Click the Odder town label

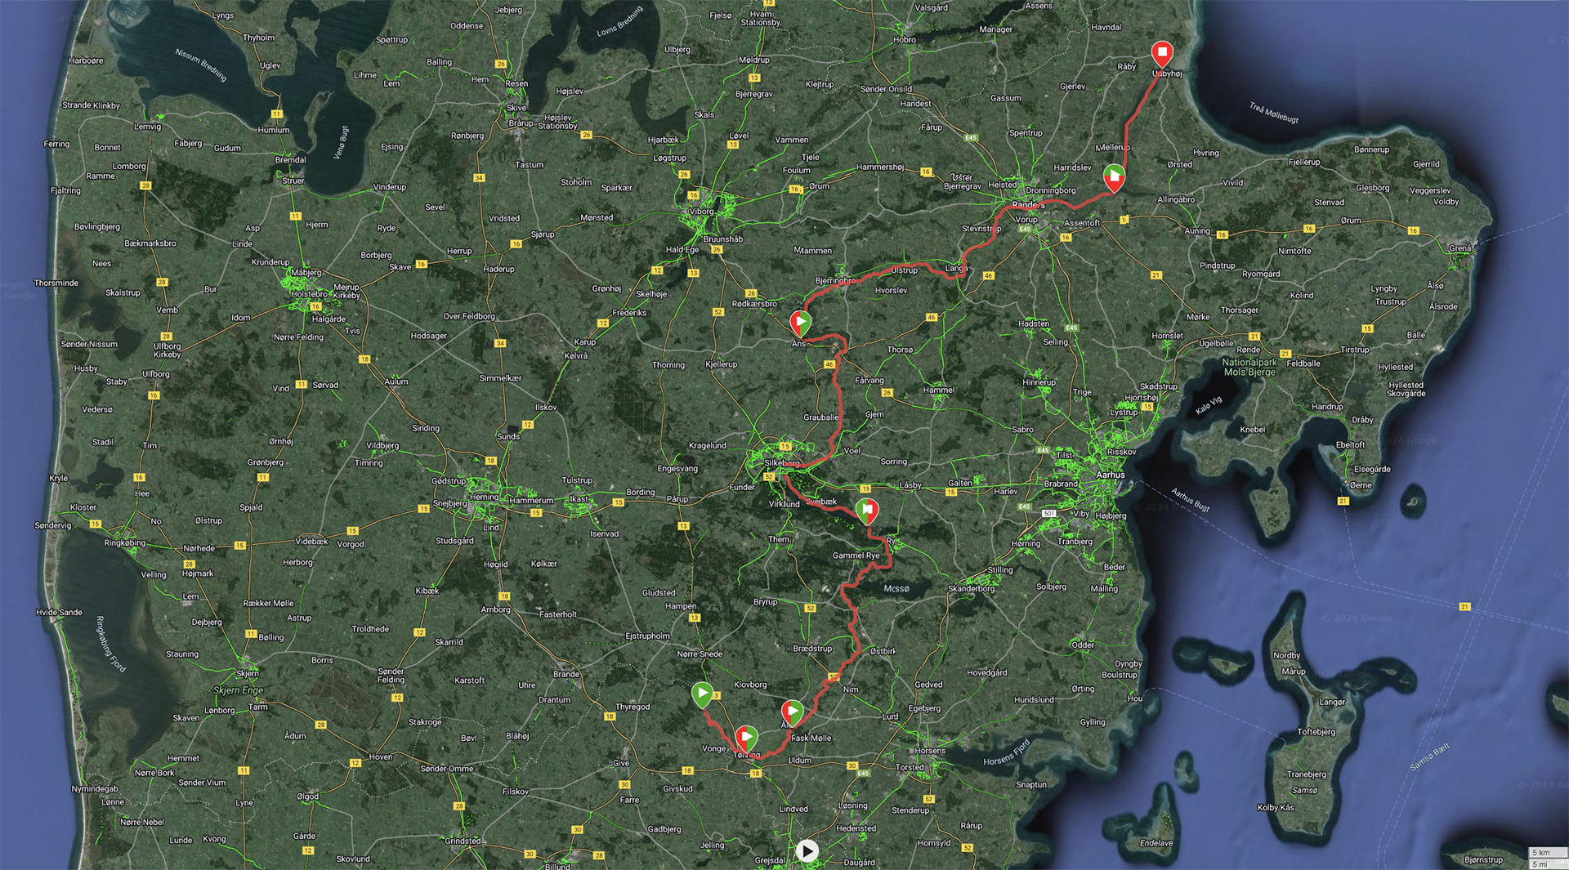click(x=1083, y=645)
